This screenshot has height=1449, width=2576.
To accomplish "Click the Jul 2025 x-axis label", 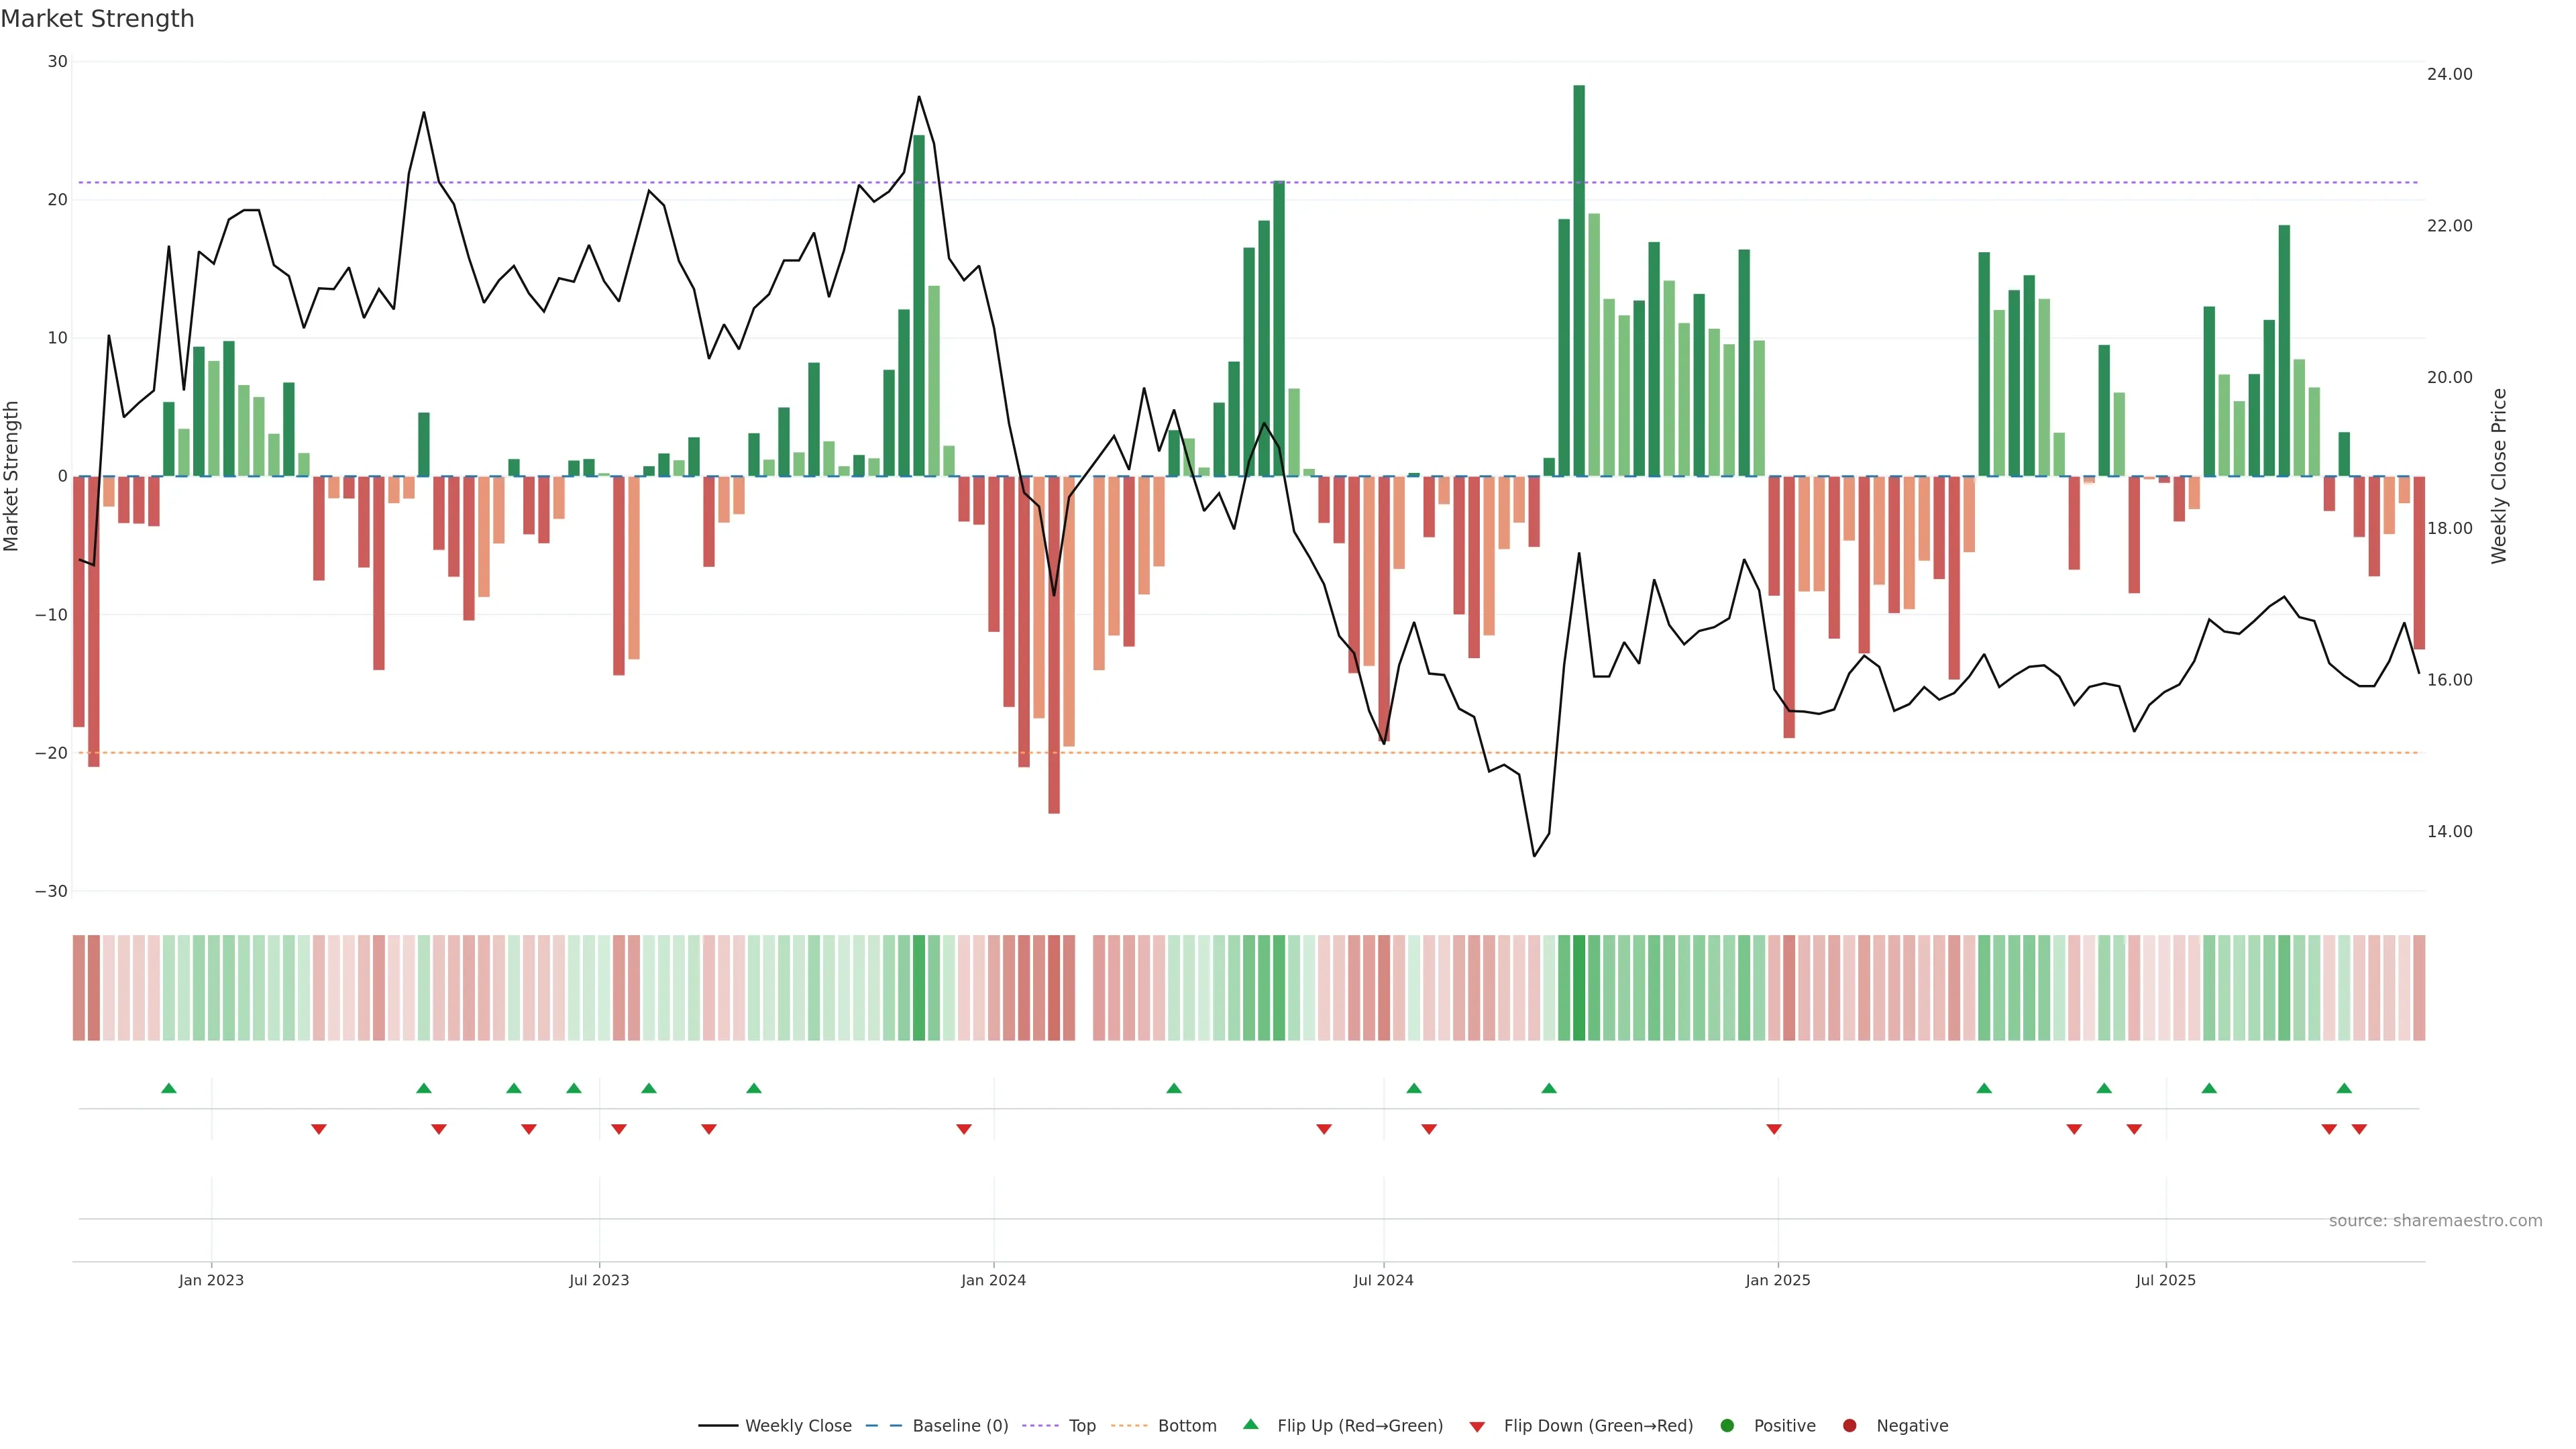I will coord(2165,1280).
